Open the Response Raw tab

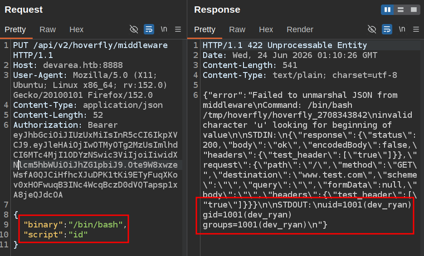[237, 29]
